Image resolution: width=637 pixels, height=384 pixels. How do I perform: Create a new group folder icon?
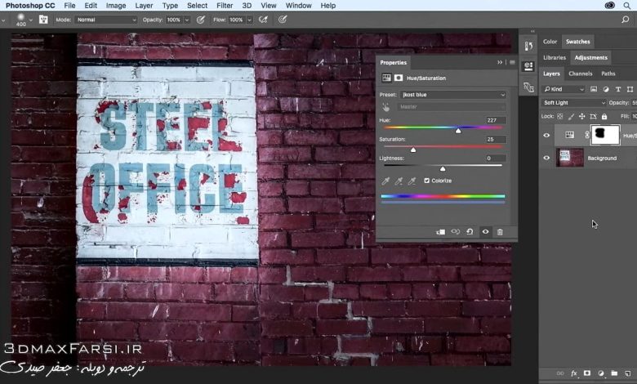click(614, 373)
